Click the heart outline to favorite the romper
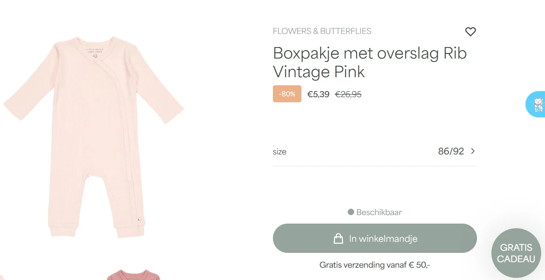545x280 pixels. click(471, 31)
